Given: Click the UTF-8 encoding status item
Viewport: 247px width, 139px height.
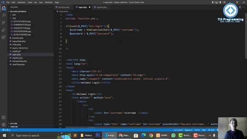Looking at the screenshot, I should tap(197, 130).
